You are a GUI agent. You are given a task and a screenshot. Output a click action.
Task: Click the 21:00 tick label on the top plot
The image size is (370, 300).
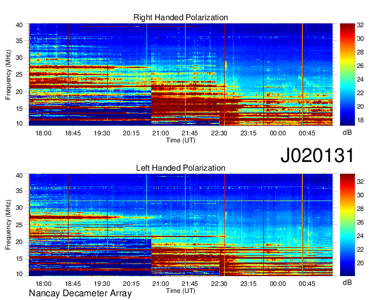click(x=161, y=133)
